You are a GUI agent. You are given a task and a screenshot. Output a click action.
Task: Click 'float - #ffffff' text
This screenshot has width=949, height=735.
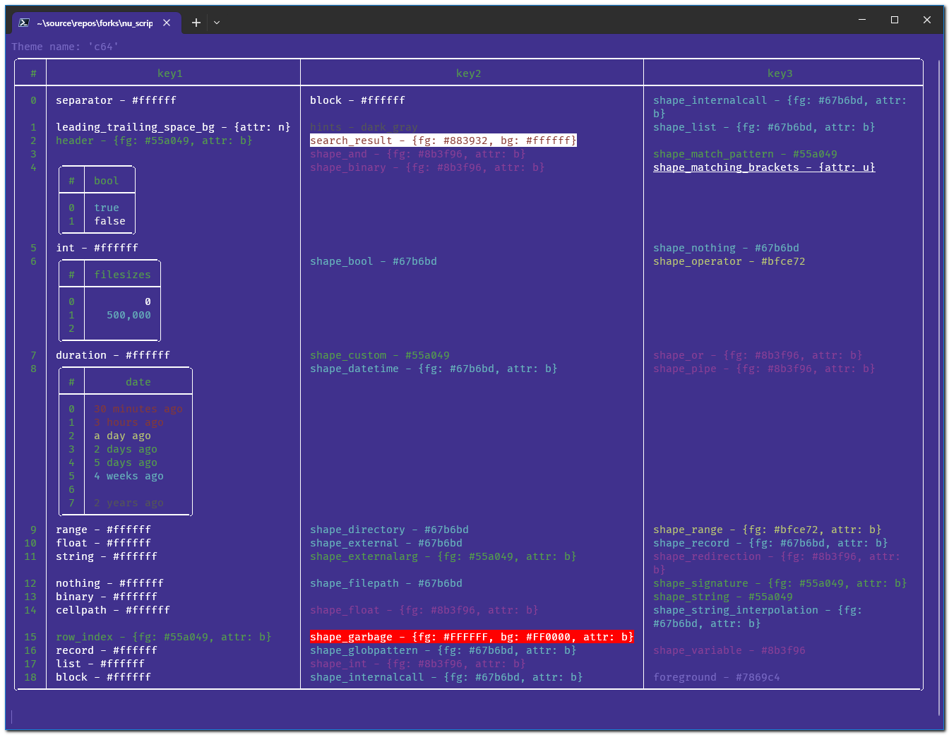click(103, 543)
